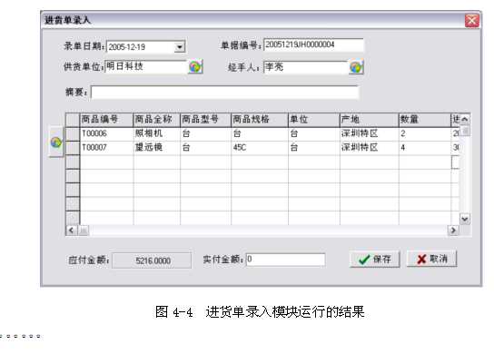Click grid horizontal scrollbar right arrow
494x354 pixels.
[x=453, y=231]
